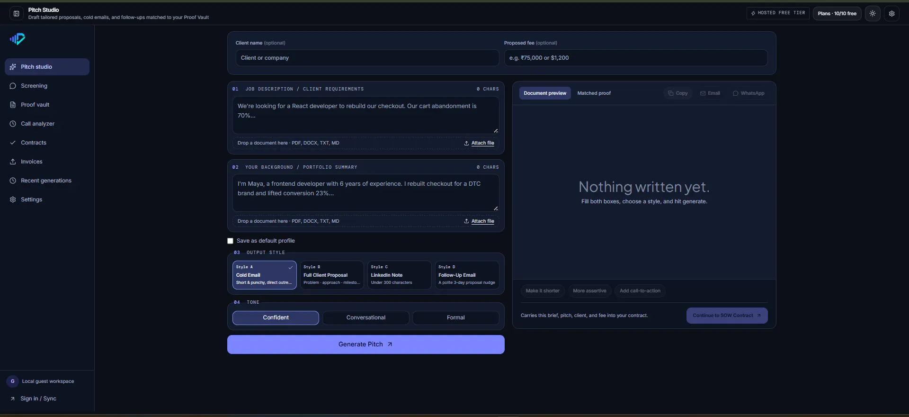Select Style C LinkedIn Note
Screen dimensions: 909x417
pos(400,275)
